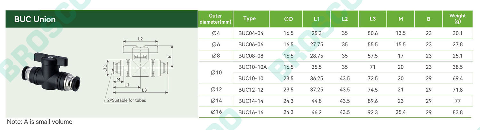Select the BUC04-04 type cell
This screenshot has width=480, height=130.
251,33
